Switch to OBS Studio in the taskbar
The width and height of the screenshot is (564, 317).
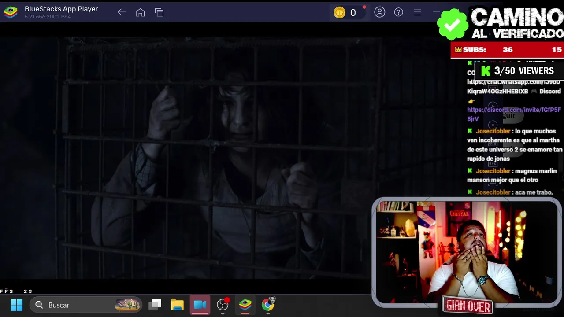coord(223,305)
